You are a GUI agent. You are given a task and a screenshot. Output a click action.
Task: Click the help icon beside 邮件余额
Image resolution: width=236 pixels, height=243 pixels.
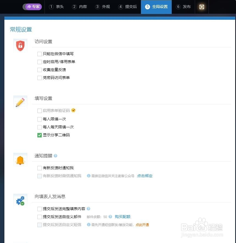[110, 217]
